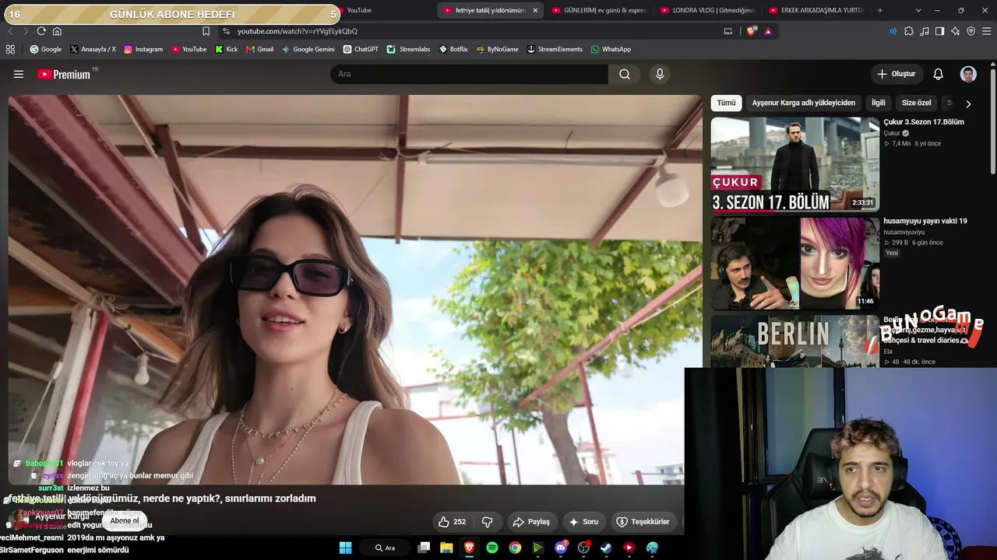997x560 pixels.
Task: Select the 'İlgili' filter chip
Action: tap(879, 103)
